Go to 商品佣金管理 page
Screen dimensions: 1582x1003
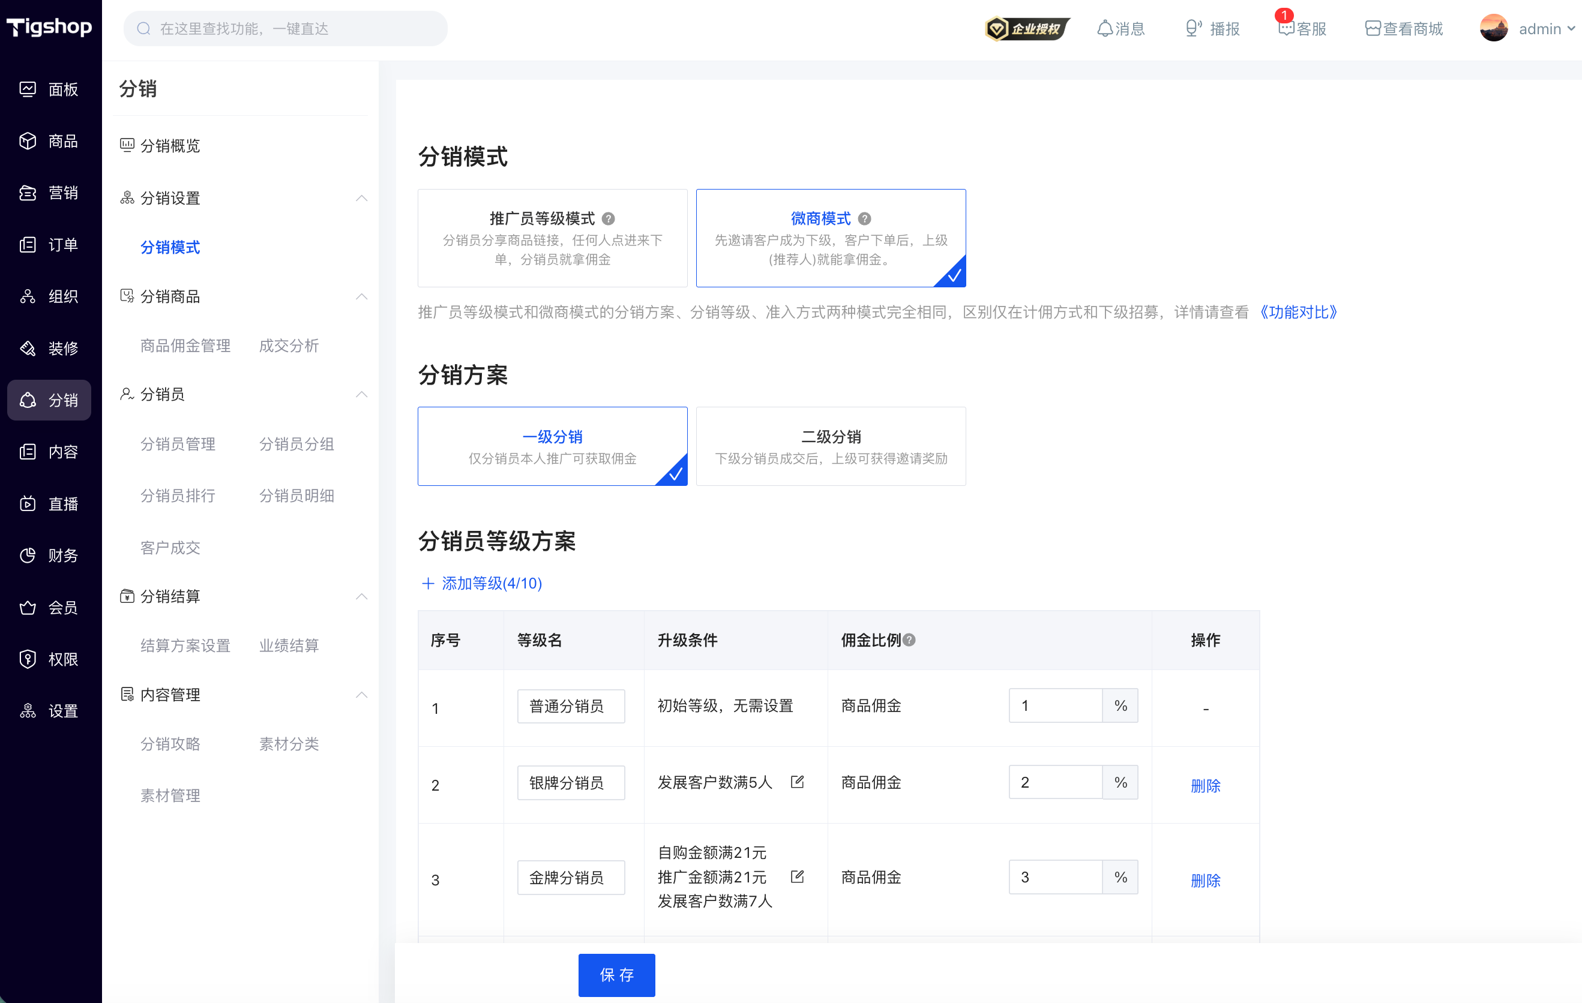185,346
